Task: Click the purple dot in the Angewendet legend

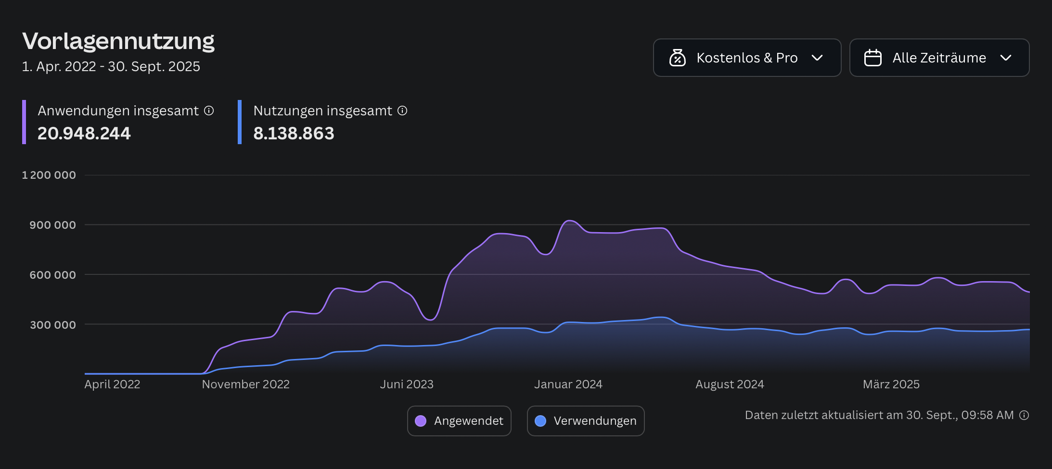Action: (421, 421)
